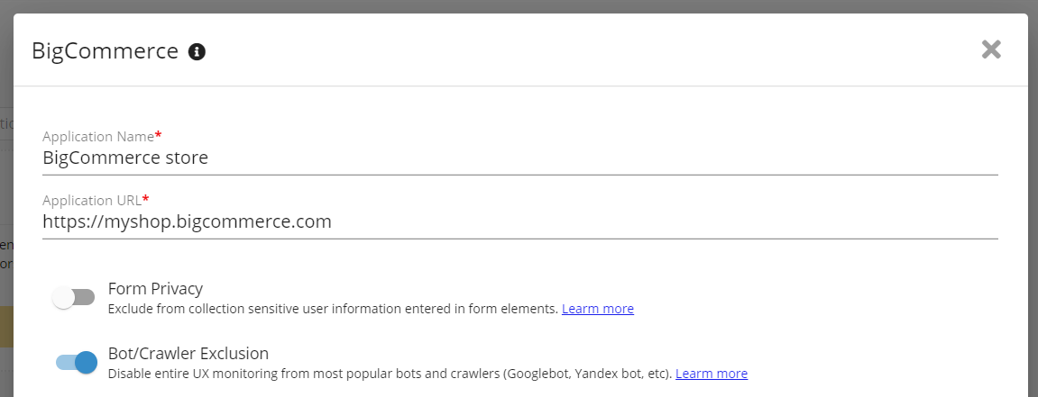This screenshot has height=397, width=1038.
Task: Click the Bot/Crawler Exclusion heading label
Action: point(188,353)
